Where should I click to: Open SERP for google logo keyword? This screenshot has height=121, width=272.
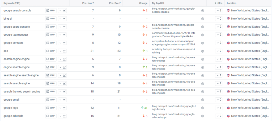[x=51, y=108]
